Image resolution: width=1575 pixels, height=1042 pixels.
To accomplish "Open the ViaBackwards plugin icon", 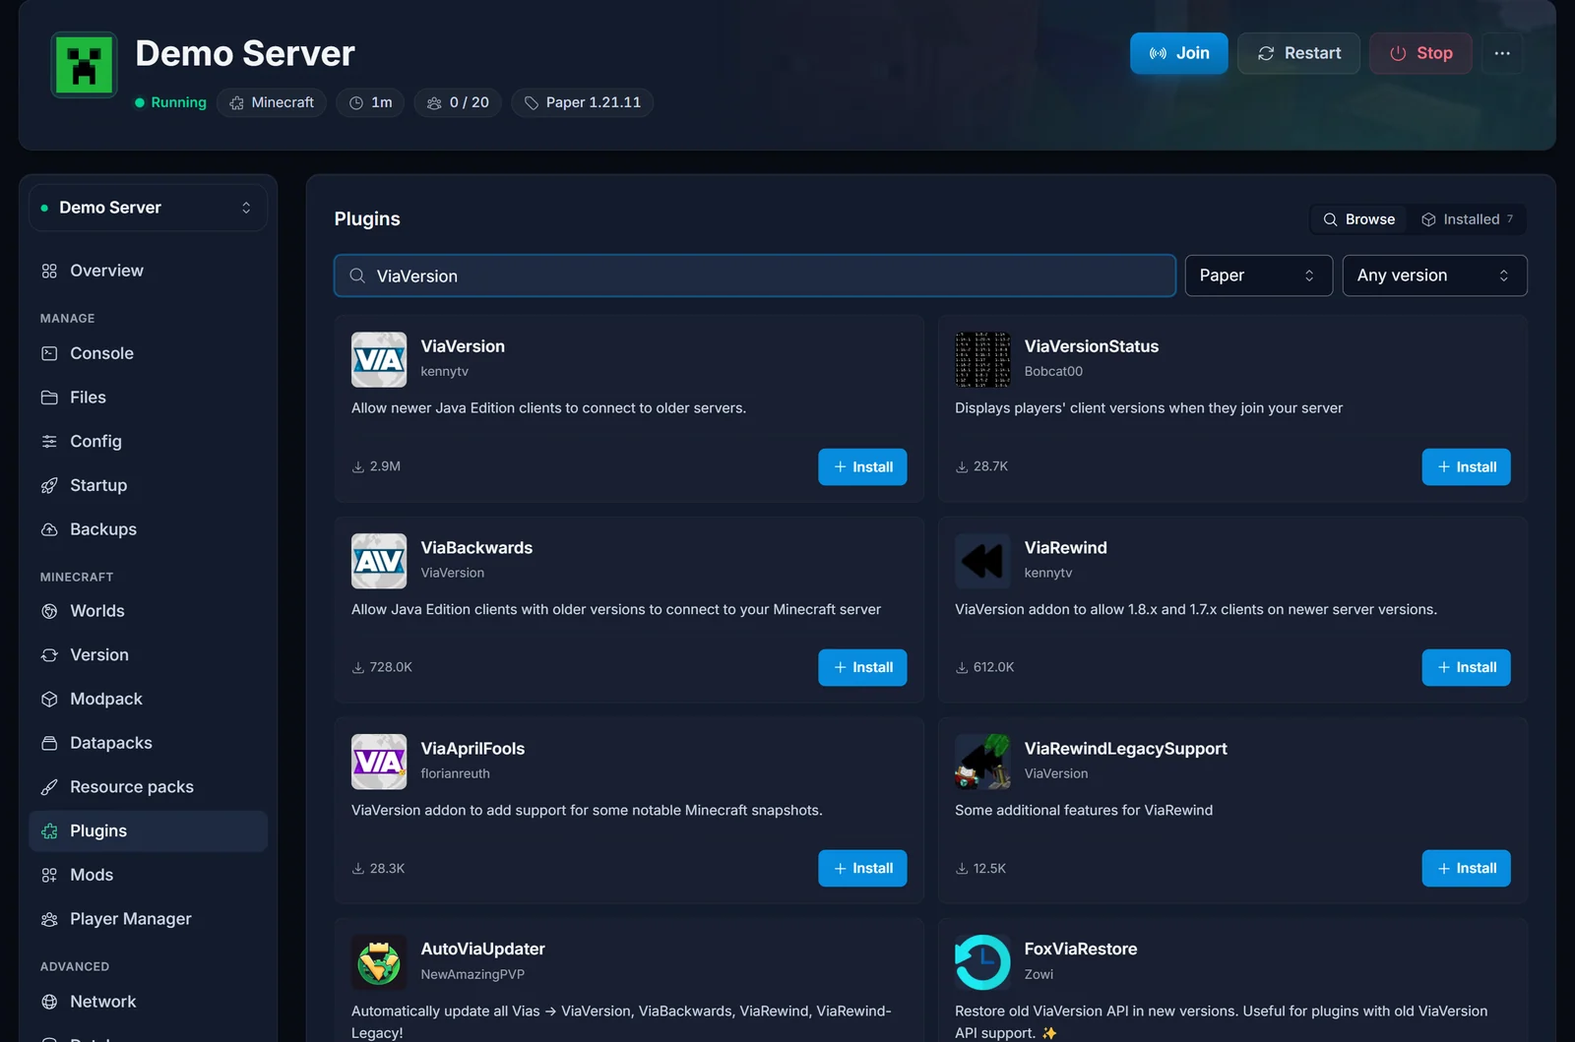I will point(379,561).
